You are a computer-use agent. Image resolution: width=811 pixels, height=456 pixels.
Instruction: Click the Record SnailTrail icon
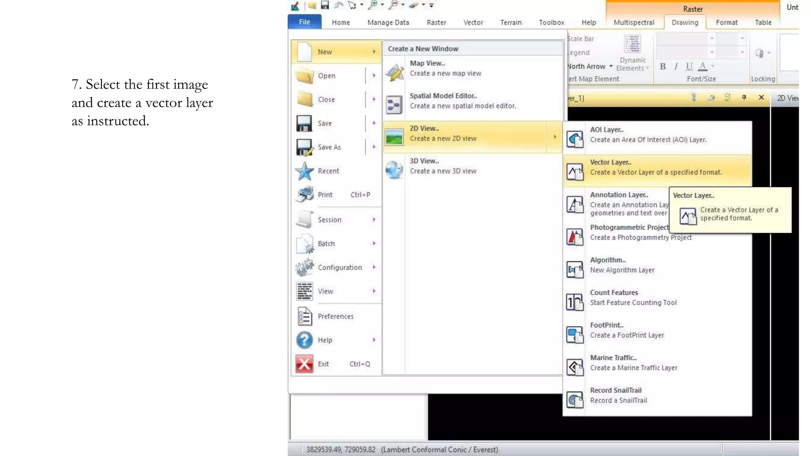[x=575, y=400]
